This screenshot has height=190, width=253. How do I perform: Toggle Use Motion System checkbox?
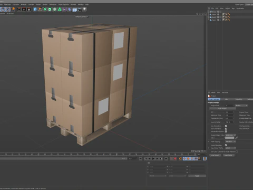click(x=226, y=131)
